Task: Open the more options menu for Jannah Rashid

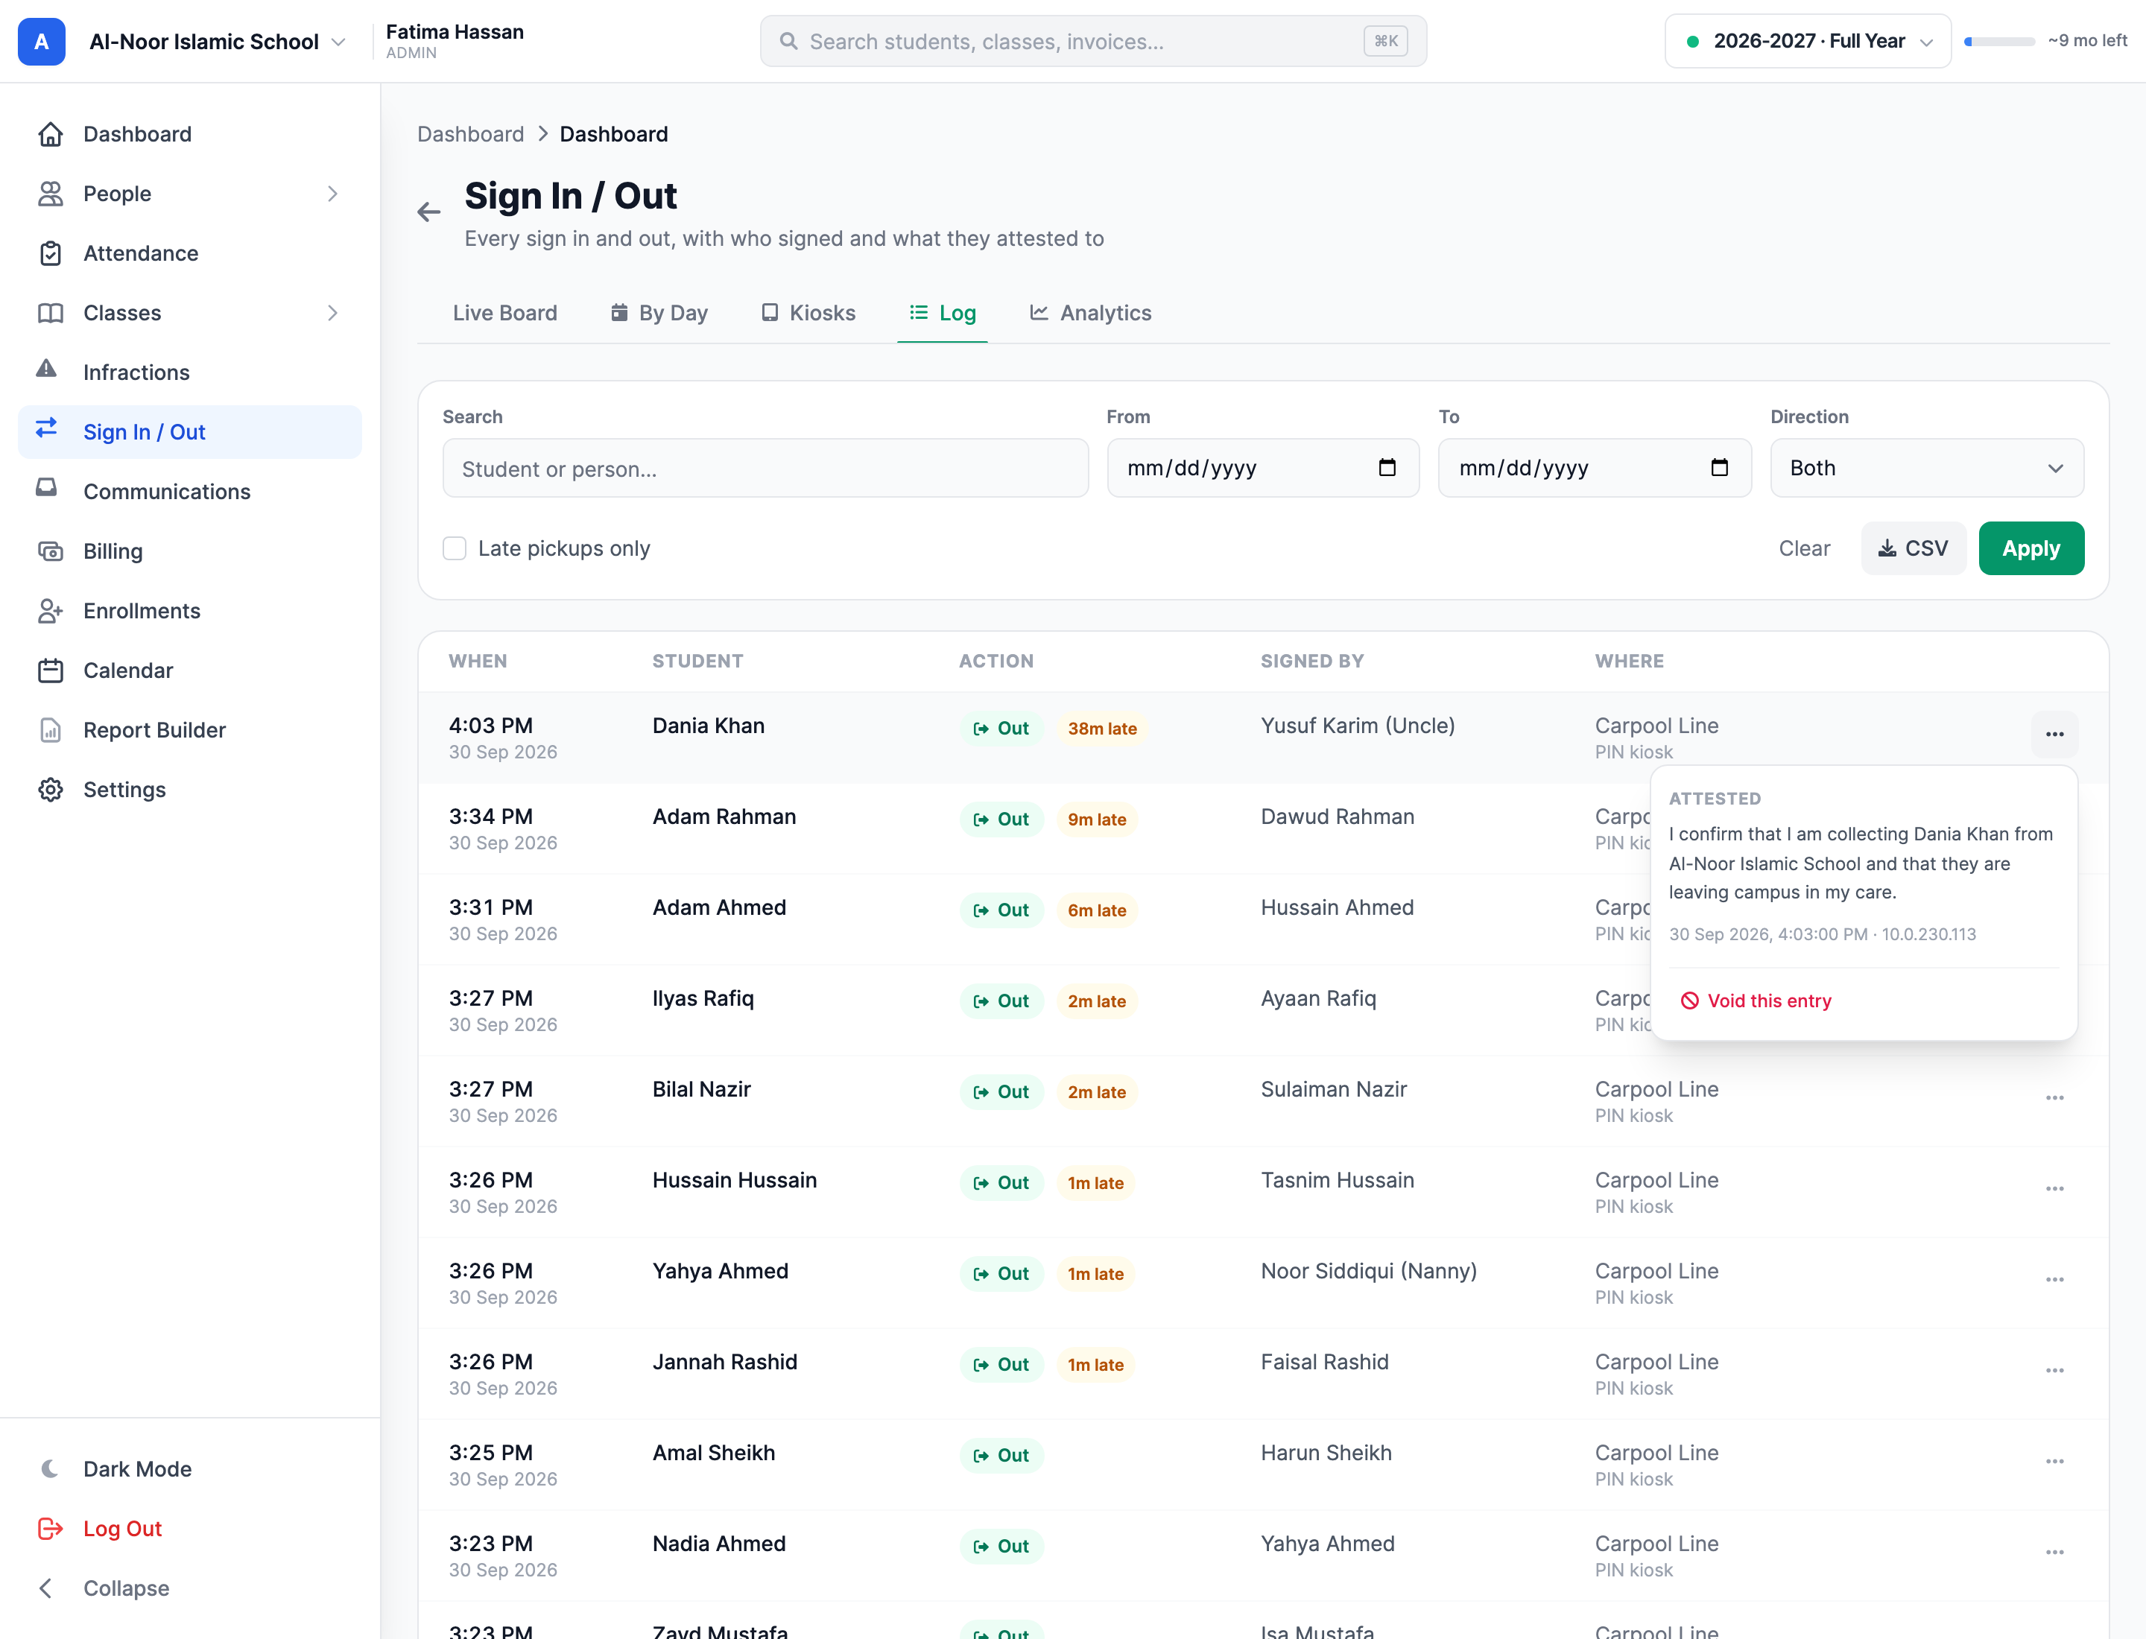Action: click(x=2054, y=1371)
